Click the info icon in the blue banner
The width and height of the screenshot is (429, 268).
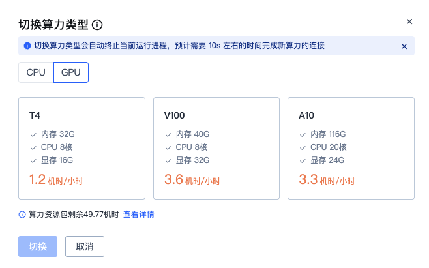tap(27, 46)
